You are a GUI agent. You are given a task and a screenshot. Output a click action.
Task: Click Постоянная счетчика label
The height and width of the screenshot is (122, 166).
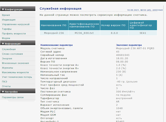[55, 92]
